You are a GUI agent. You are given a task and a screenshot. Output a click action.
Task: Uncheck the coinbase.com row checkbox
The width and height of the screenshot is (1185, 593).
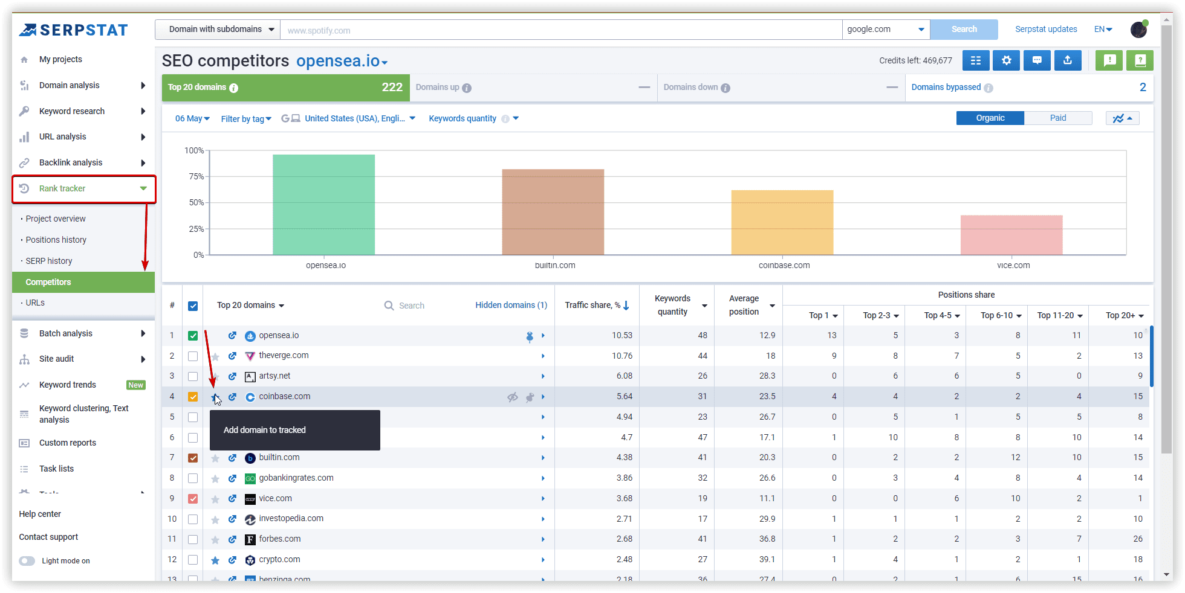tap(193, 397)
